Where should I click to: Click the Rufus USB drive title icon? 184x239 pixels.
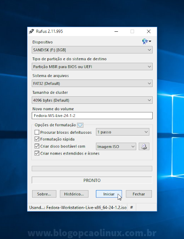[31, 31]
